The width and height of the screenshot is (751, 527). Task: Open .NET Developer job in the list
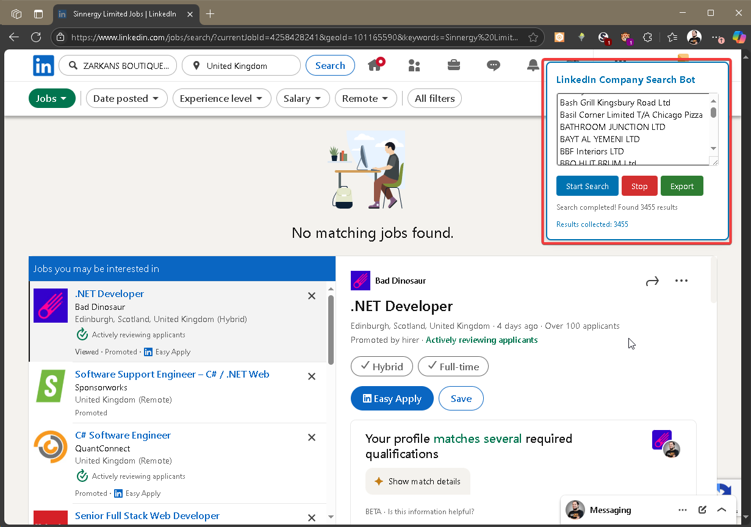point(109,293)
